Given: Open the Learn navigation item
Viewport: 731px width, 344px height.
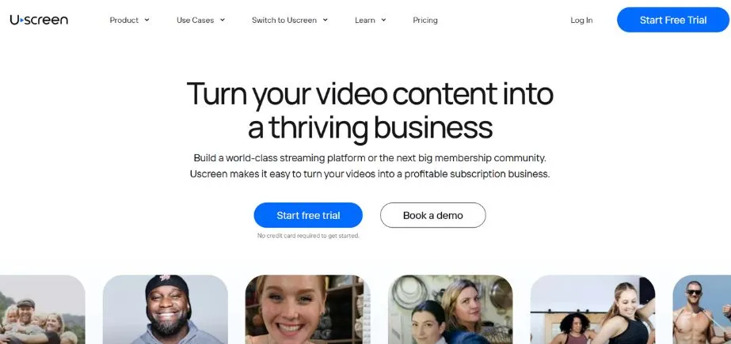Looking at the screenshot, I should [x=364, y=20].
